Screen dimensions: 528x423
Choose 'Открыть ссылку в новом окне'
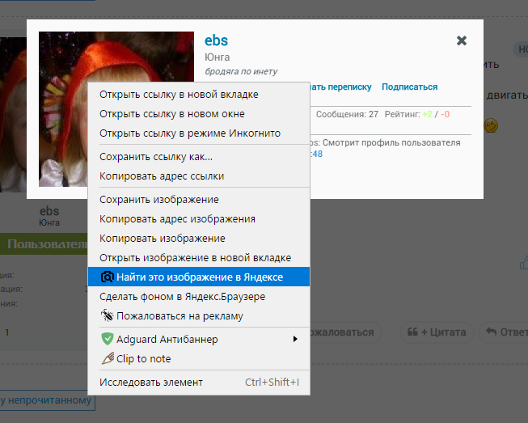199,114
